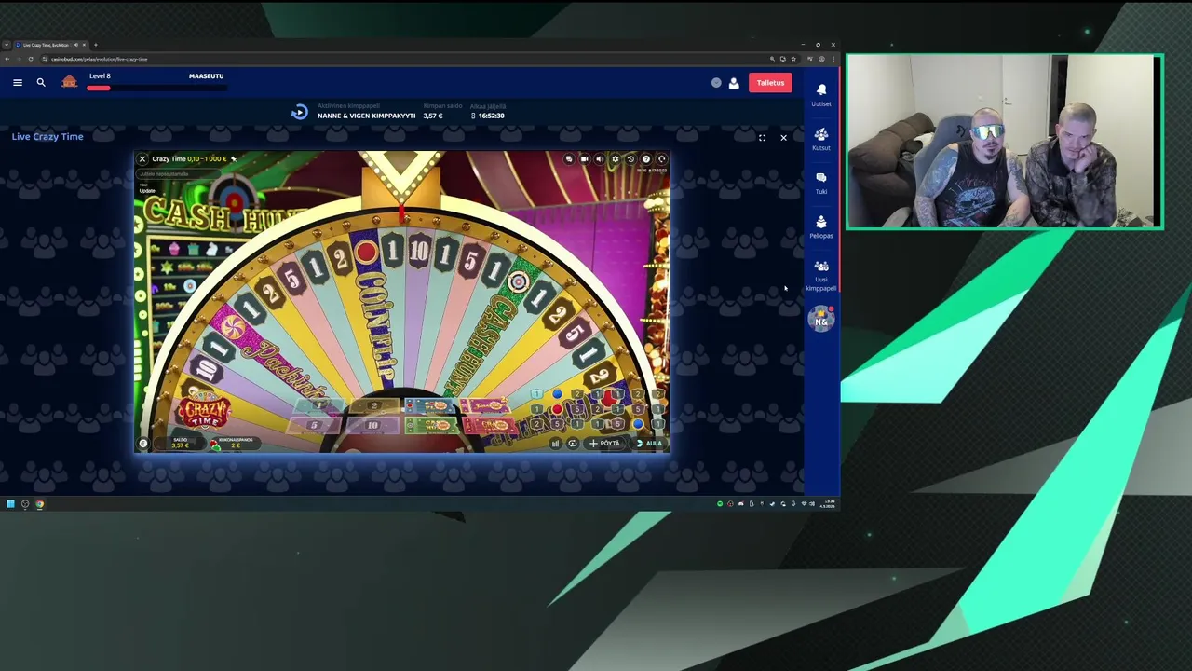Open the in-game chat icon
Image resolution: width=1192 pixels, height=671 pixels.
[x=569, y=159]
